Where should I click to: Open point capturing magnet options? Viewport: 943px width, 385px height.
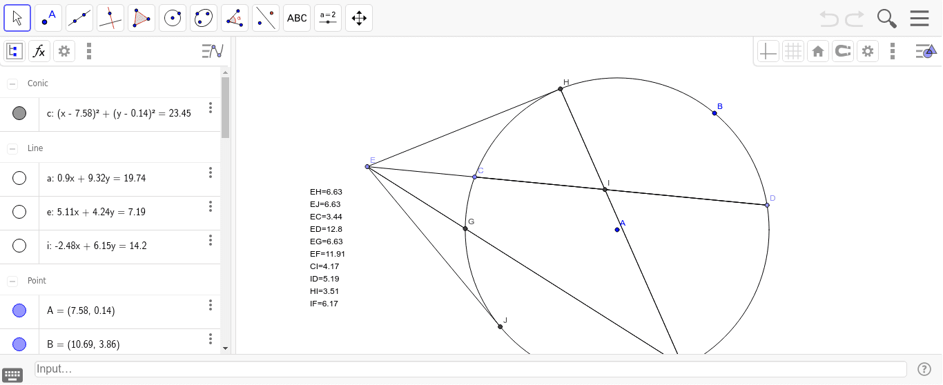coord(843,51)
